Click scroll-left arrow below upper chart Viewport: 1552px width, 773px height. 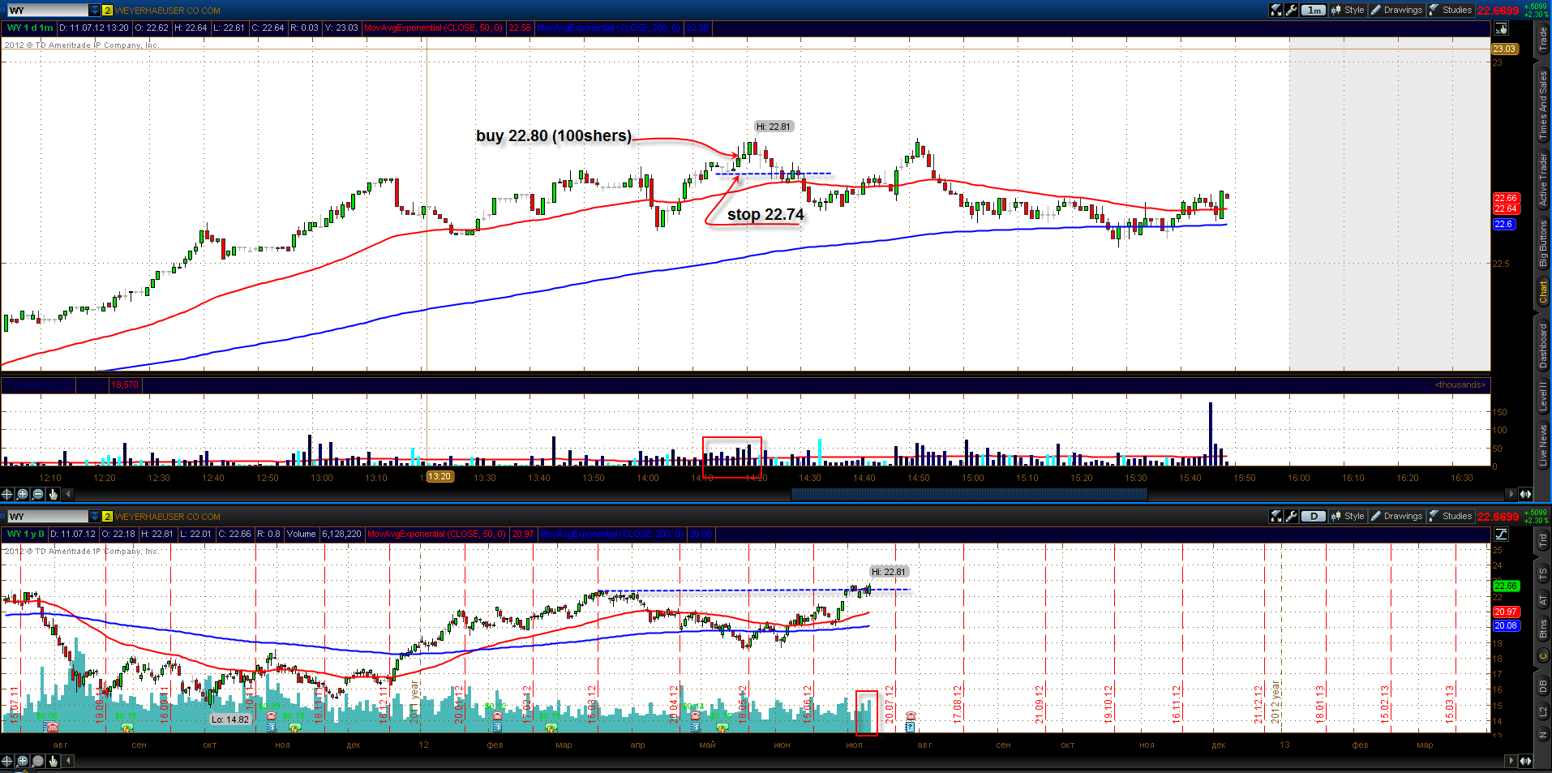coord(69,494)
